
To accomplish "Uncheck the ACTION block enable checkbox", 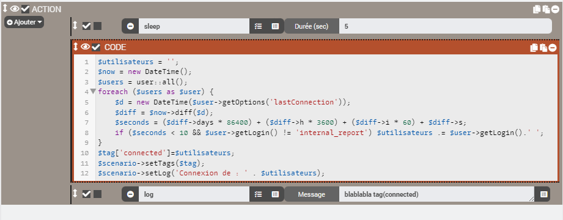I will pyautogui.click(x=25, y=9).
